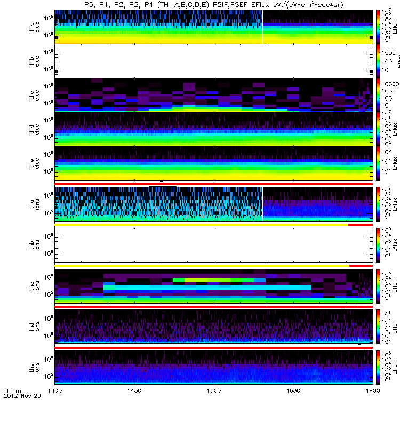
Task: Select the 'thd elec' panel label
Action: [34, 129]
